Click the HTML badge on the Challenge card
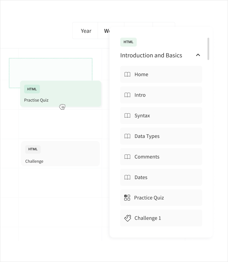 tap(33, 149)
